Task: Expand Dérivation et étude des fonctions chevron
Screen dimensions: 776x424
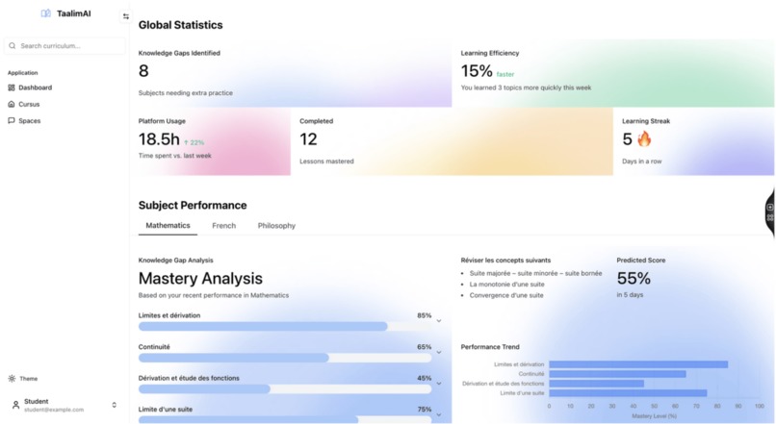Action: [x=439, y=384]
